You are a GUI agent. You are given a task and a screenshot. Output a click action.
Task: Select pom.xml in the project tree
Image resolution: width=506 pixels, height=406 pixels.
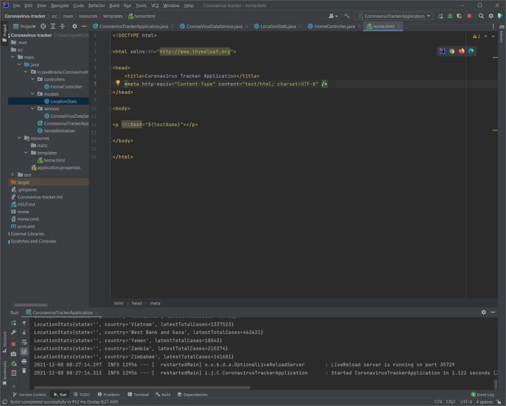click(x=26, y=226)
